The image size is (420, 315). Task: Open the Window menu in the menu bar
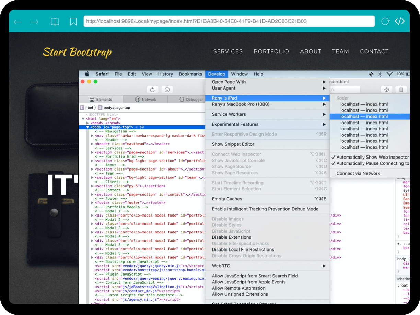[x=240, y=74]
